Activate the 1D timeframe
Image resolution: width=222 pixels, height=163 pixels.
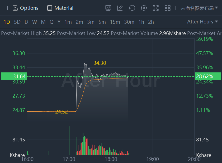pos(7,22)
